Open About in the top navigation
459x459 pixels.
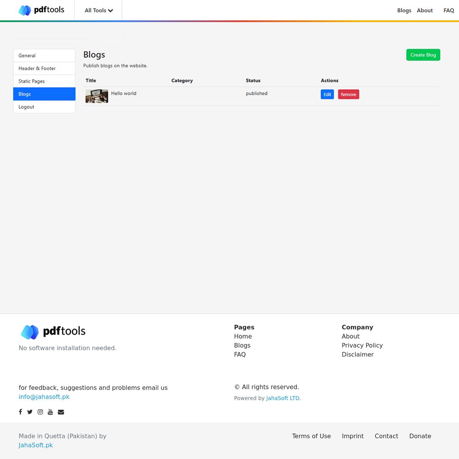pyautogui.click(x=425, y=11)
